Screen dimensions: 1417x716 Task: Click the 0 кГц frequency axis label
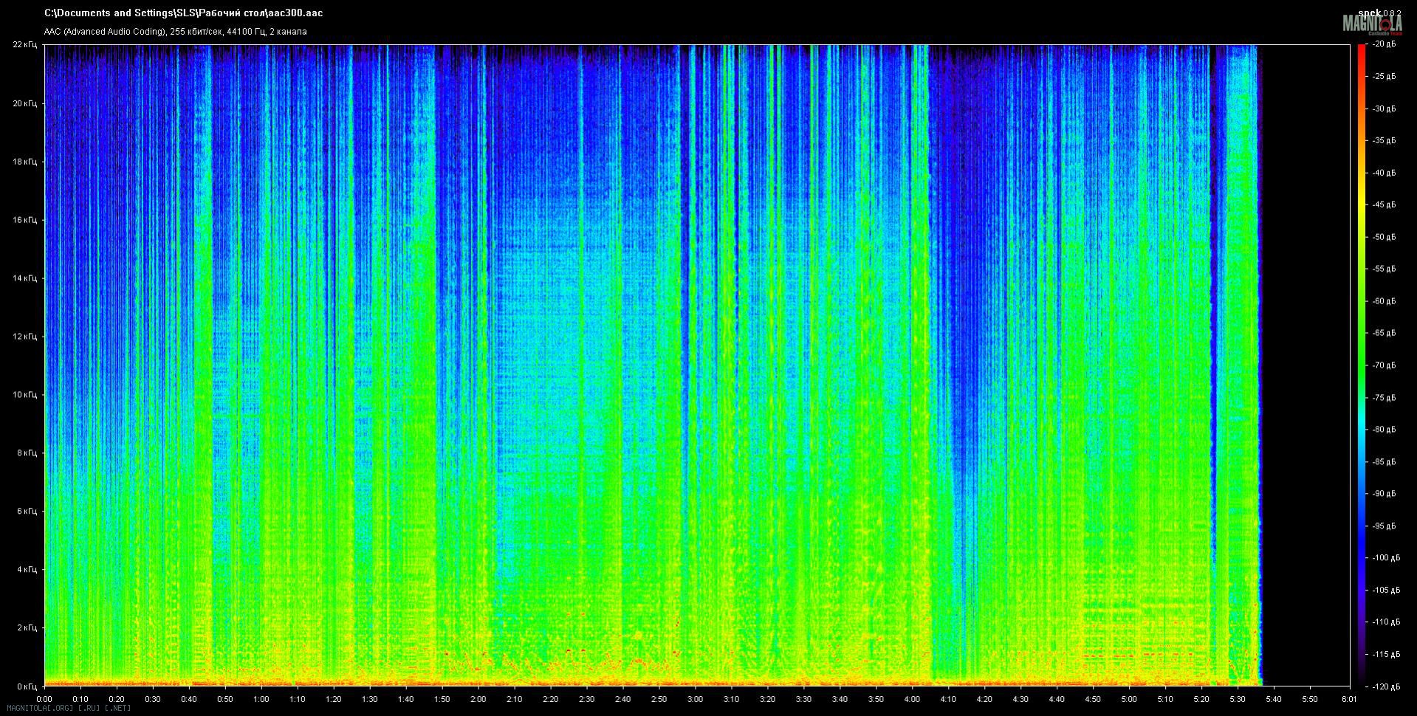coord(27,686)
